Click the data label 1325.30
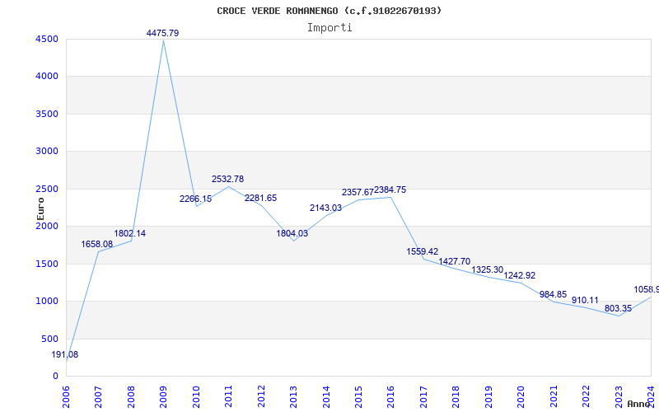 488,270
